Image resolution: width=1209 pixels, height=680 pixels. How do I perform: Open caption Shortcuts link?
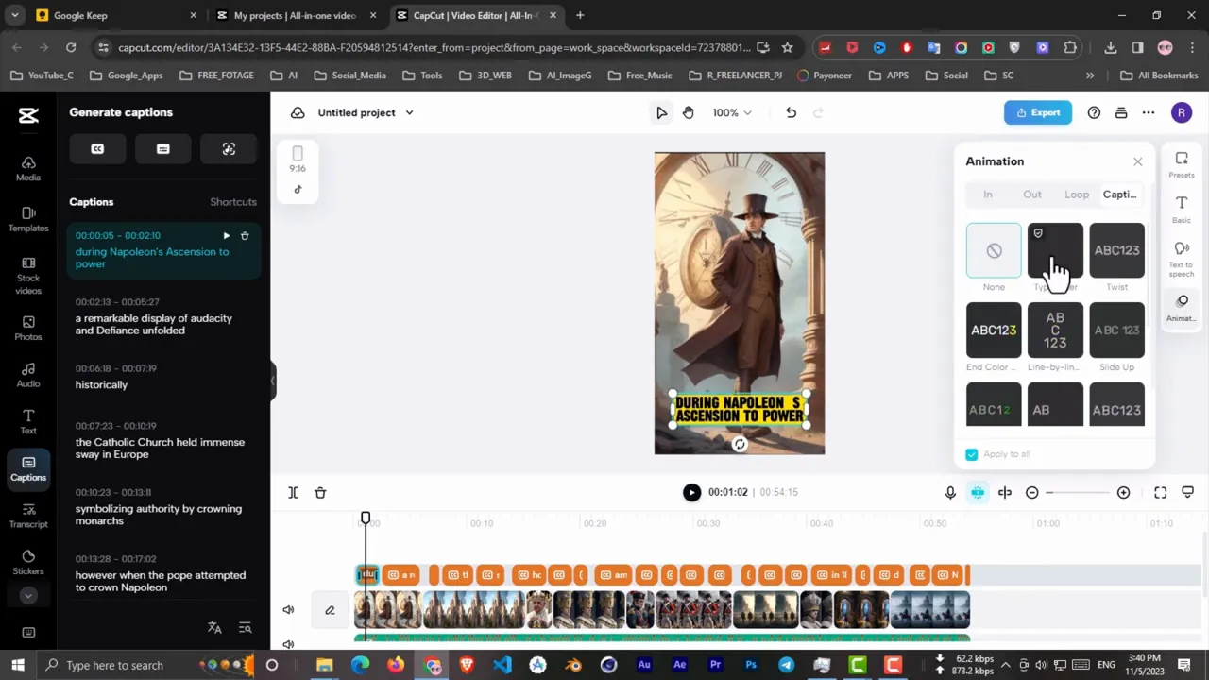pyautogui.click(x=233, y=202)
